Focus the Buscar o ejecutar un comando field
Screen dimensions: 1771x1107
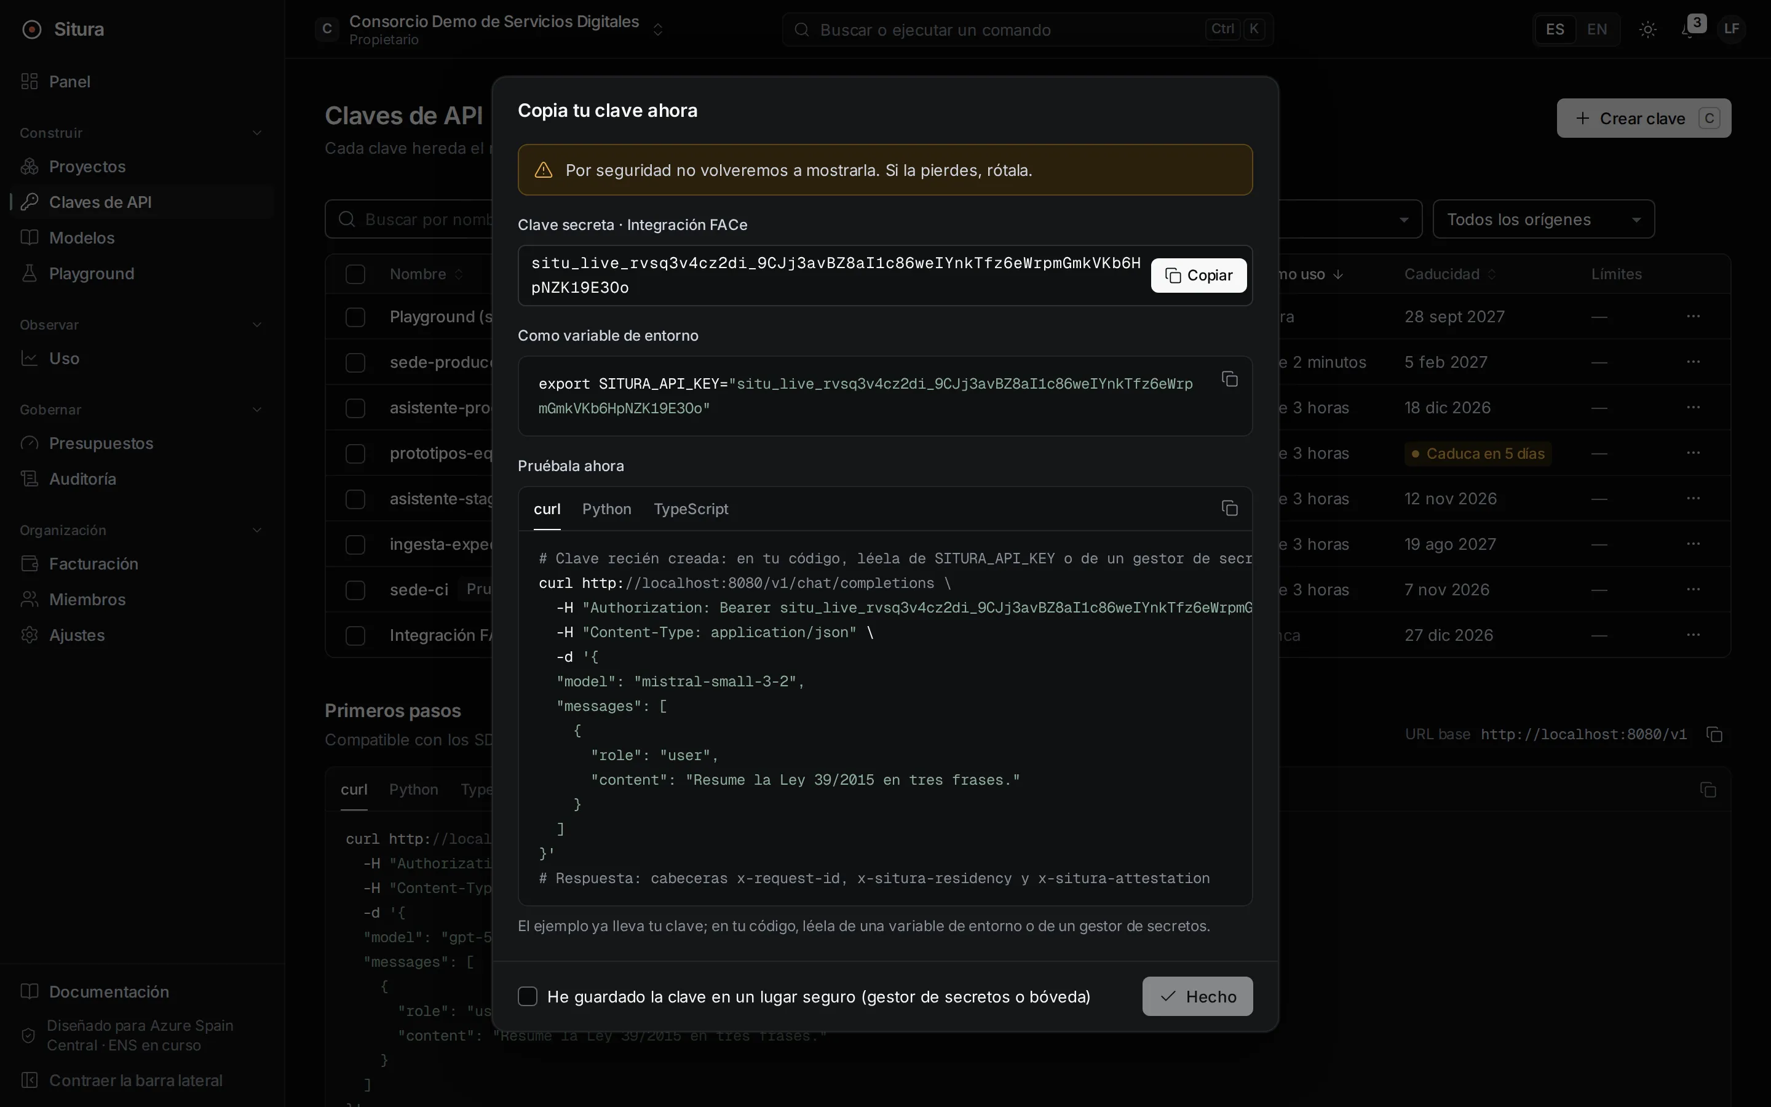point(1028,30)
